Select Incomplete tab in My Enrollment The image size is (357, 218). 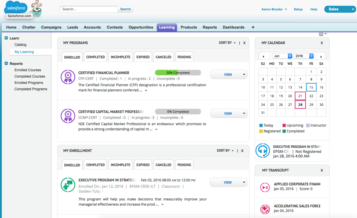[120, 165]
